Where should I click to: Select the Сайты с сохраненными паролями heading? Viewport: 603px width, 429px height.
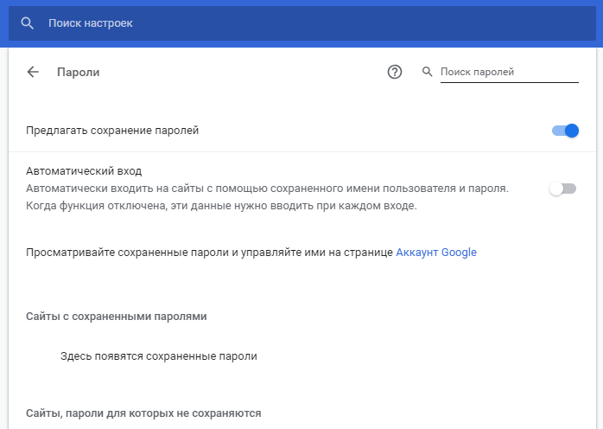click(116, 317)
